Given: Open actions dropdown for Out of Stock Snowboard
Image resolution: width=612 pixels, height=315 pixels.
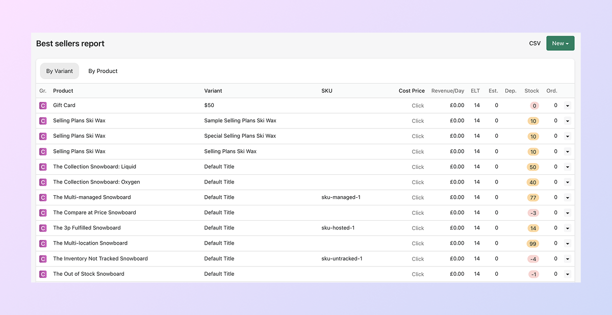Looking at the screenshot, I should [x=567, y=274].
